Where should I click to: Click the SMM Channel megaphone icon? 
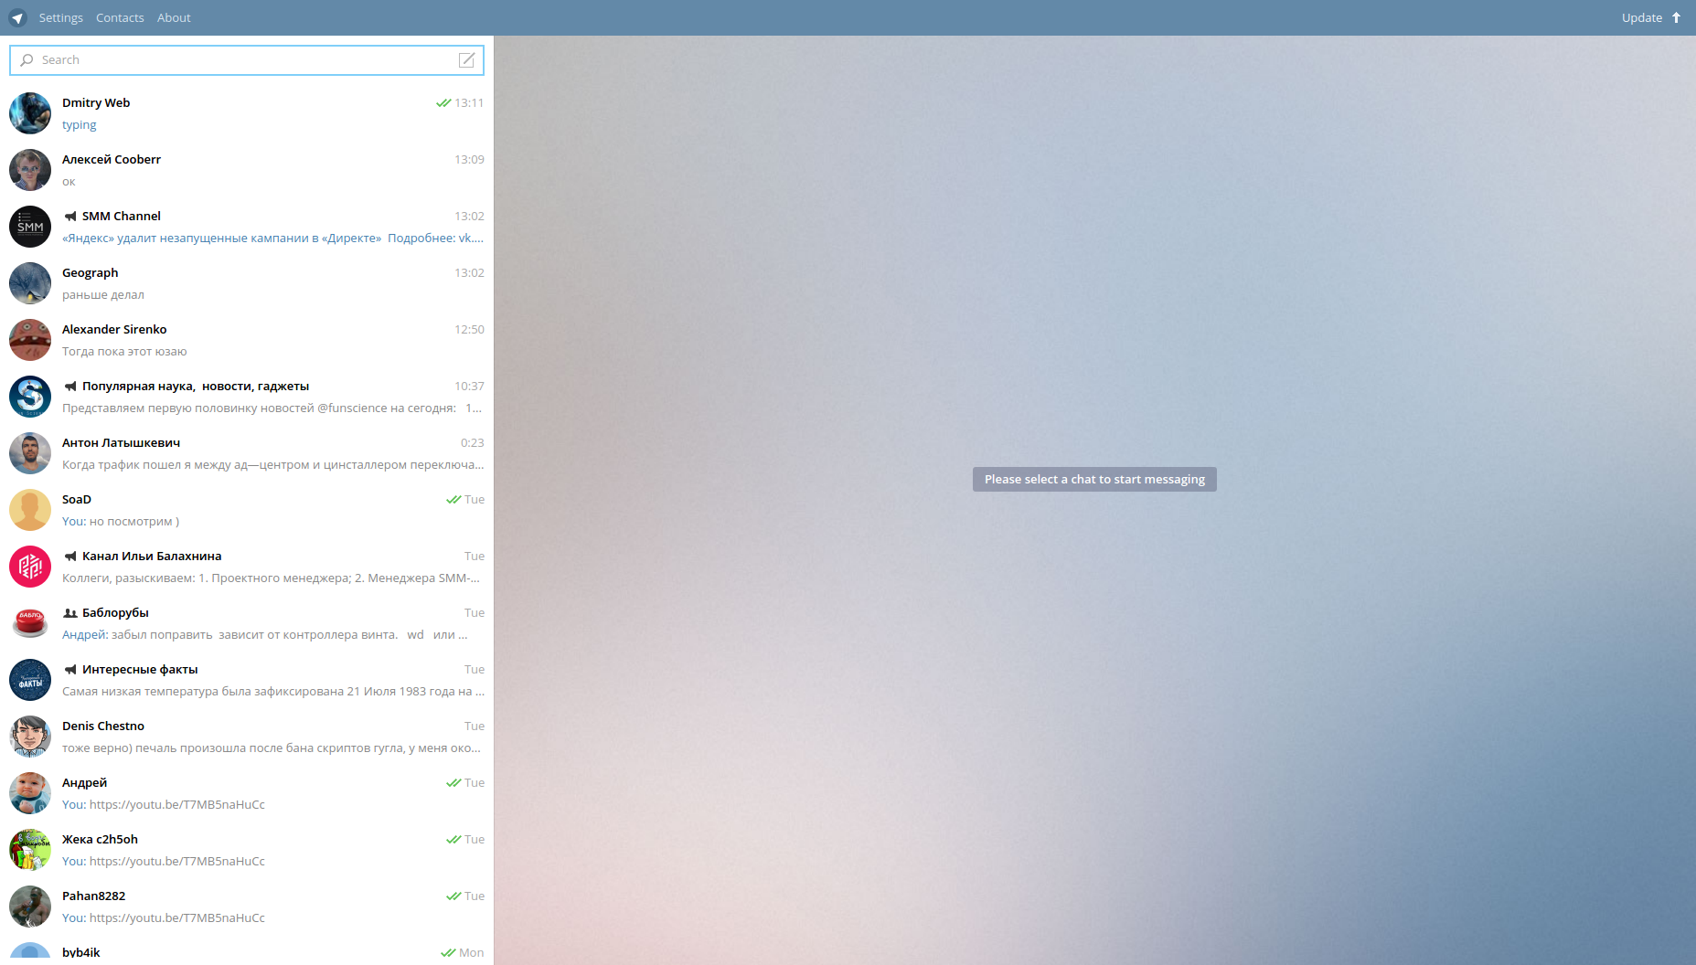point(70,217)
